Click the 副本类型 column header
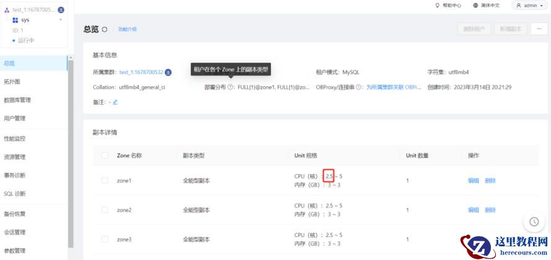Viewport: 551px width, 260px height. (x=193, y=156)
